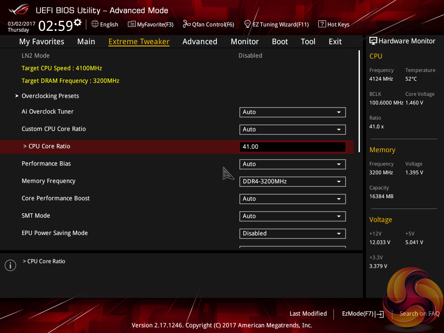The height and width of the screenshot is (333, 444).
Task: Click the Search on FAQ link
Action: click(419, 313)
